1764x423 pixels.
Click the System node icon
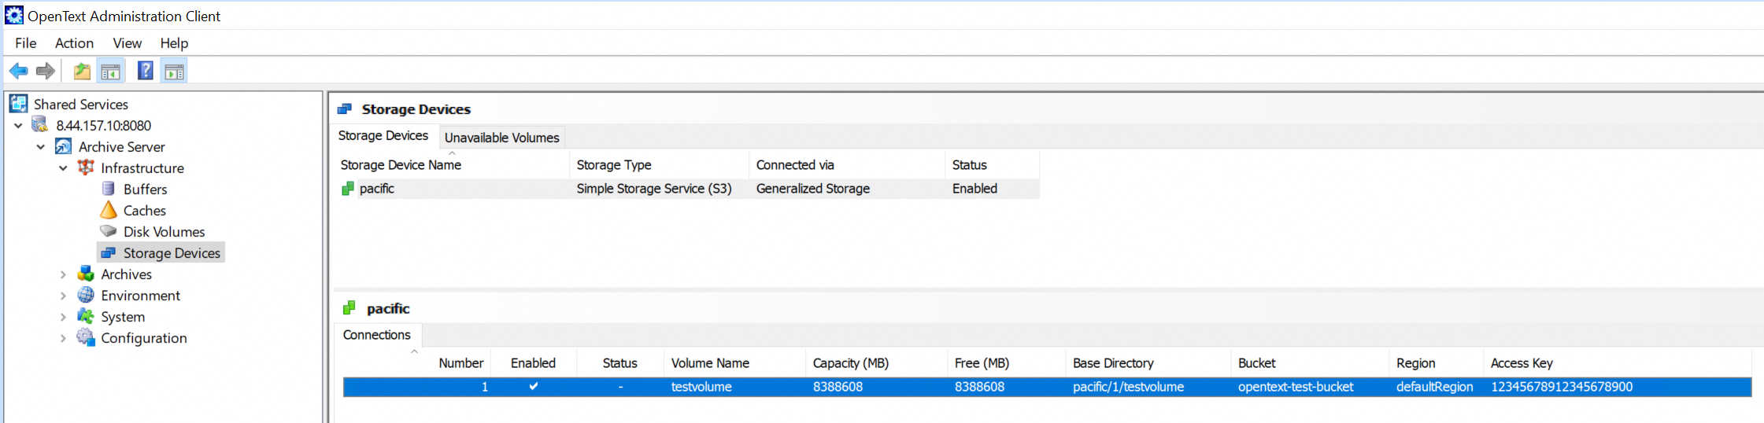(86, 316)
